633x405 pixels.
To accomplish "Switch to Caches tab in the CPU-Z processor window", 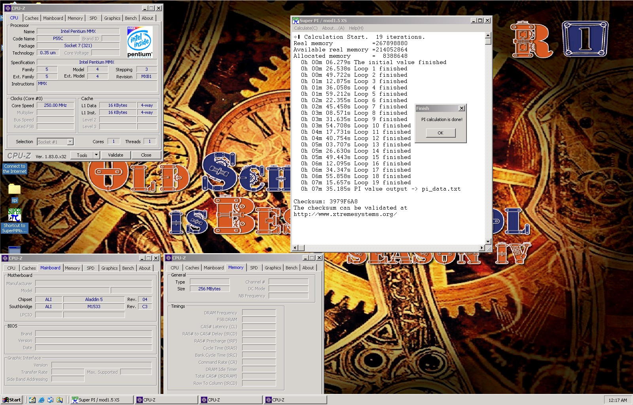I will tap(32, 18).
